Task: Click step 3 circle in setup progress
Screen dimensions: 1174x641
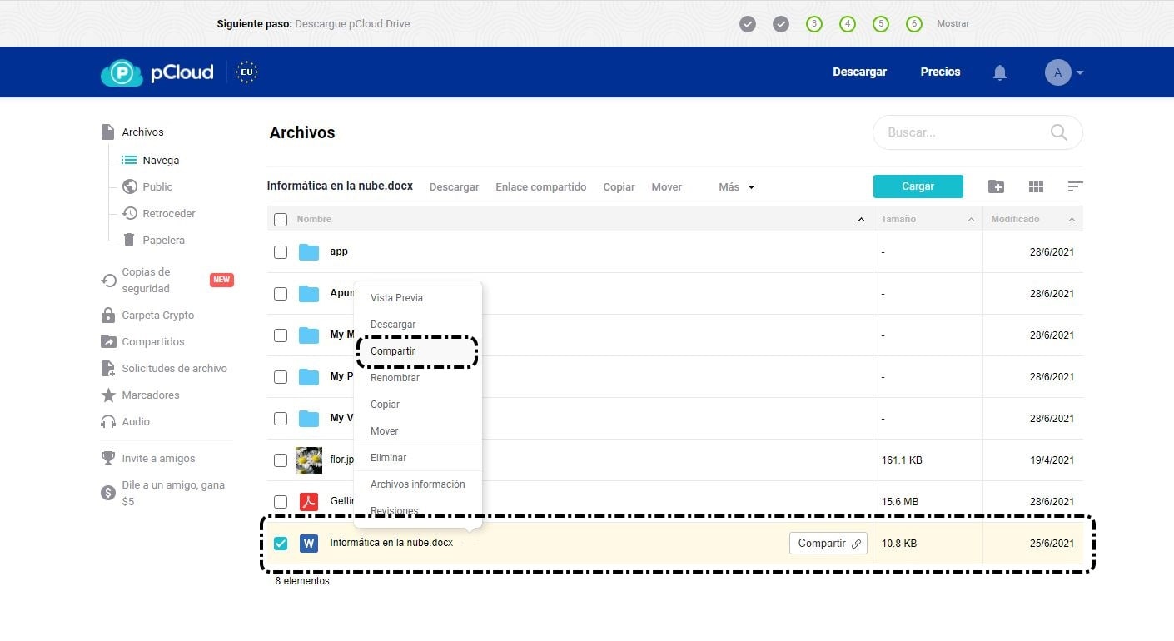Action: (x=814, y=24)
